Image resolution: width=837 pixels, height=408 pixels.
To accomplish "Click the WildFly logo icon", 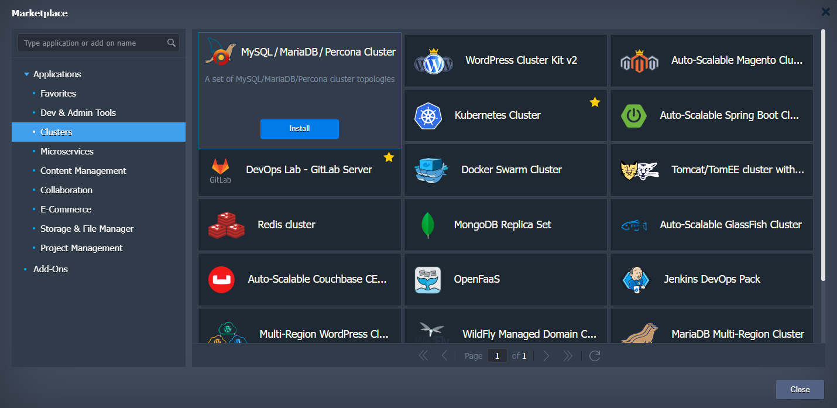I will (432, 332).
